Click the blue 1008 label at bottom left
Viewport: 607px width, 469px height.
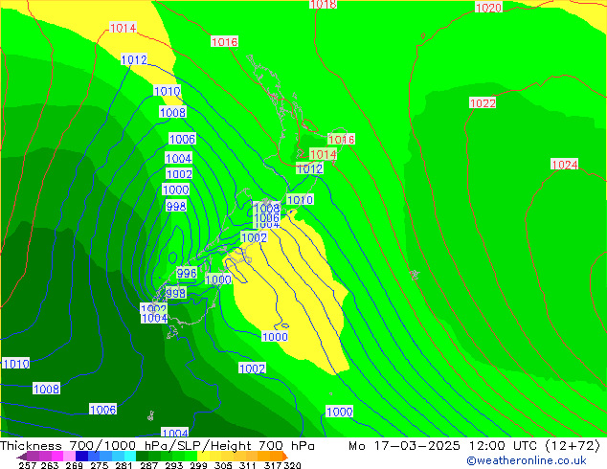pyautogui.click(x=46, y=389)
